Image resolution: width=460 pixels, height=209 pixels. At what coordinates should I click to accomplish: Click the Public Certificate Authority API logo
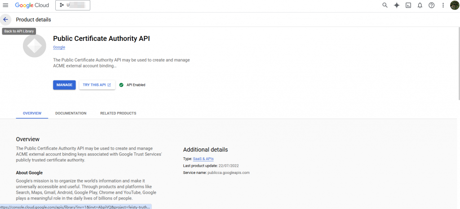coord(35,46)
